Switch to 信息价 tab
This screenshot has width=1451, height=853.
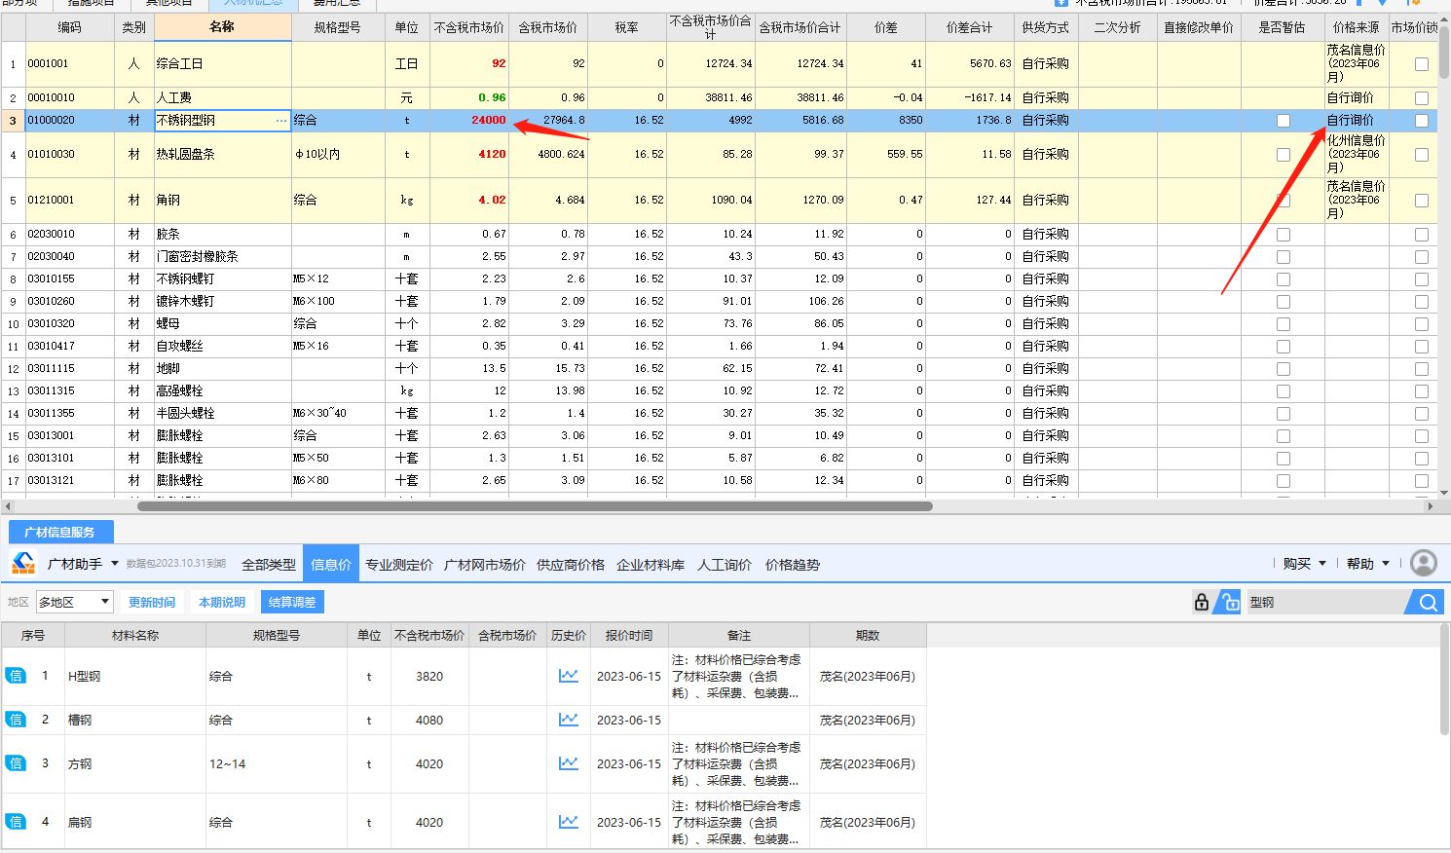coord(331,565)
